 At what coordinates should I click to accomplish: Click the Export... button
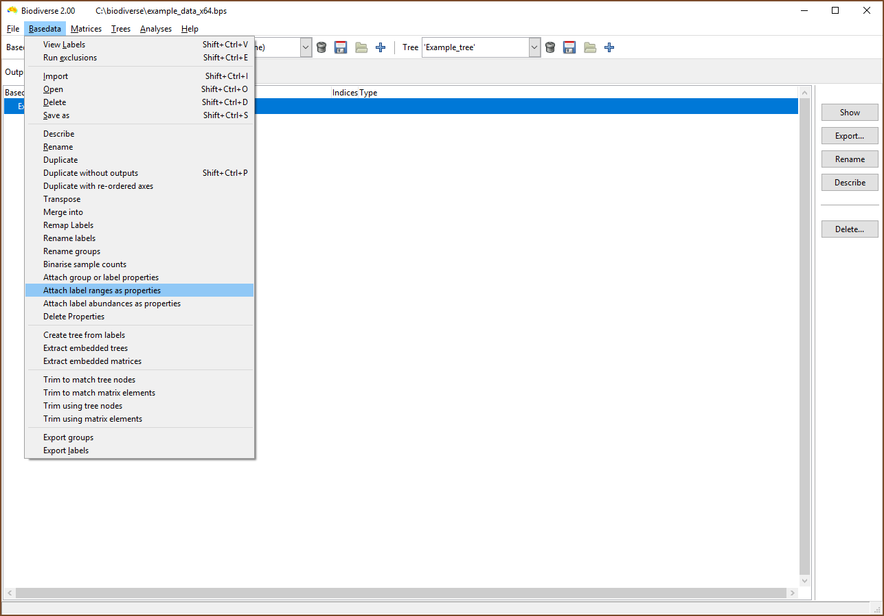click(849, 135)
